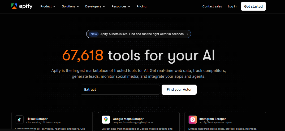
Task: Open the Contact sales link
Action: click(212, 6)
